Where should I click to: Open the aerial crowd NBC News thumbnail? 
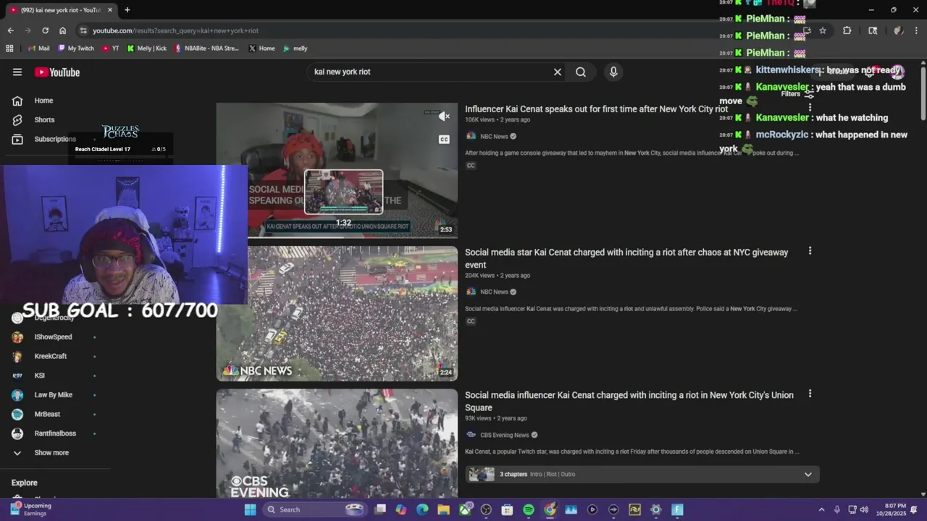[337, 313]
